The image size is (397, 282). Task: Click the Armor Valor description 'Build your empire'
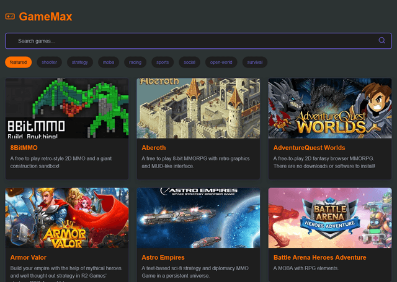coord(66,274)
